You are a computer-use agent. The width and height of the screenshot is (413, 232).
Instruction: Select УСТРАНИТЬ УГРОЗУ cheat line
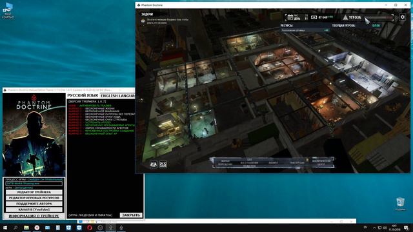click(90, 122)
